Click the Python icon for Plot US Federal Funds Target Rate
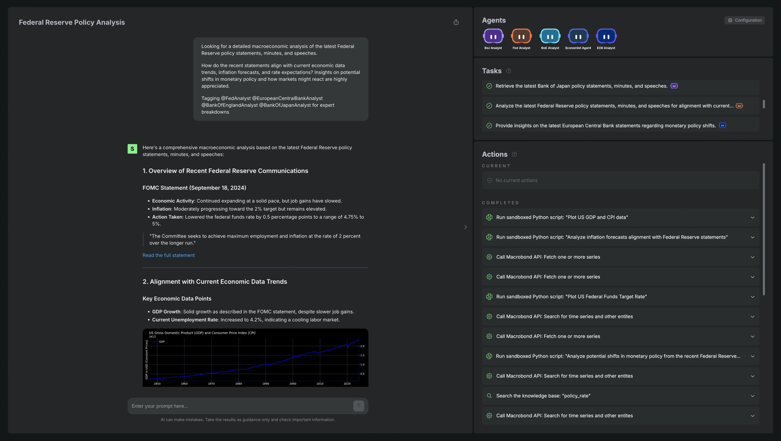This screenshot has height=441, width=781. click(489, 296)
